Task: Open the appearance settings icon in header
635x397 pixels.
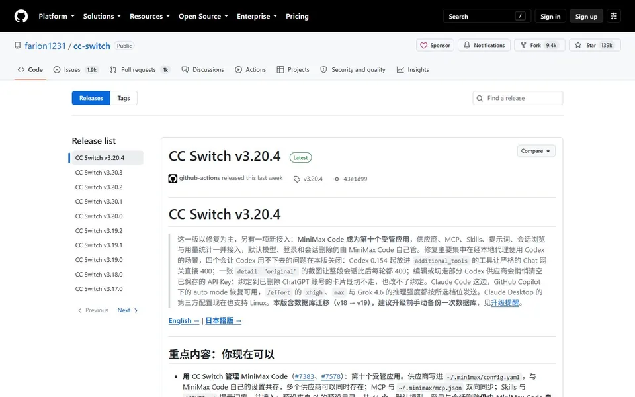Action: pos(614,16)
